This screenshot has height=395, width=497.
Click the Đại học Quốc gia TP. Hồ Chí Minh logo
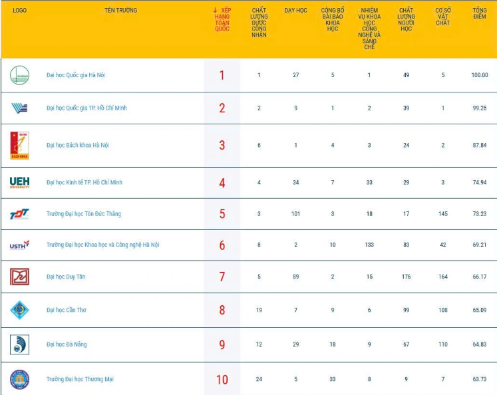coord(20,108)
